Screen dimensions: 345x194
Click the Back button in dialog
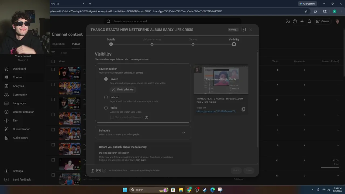pos(236,171)
